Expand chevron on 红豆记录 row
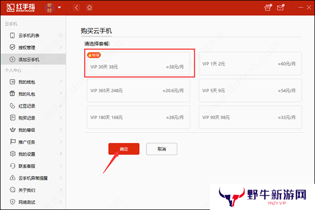 pos(61,106)
